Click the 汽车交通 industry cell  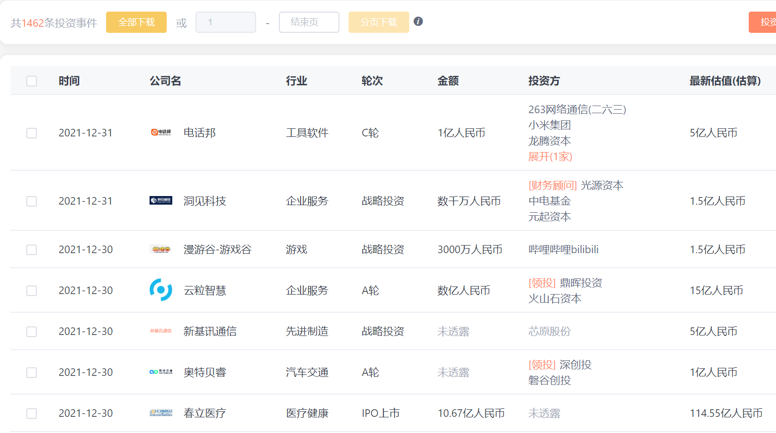(307, 372)
